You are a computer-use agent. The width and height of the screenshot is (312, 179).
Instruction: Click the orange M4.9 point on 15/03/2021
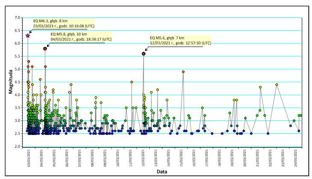[x=183, y=72]
